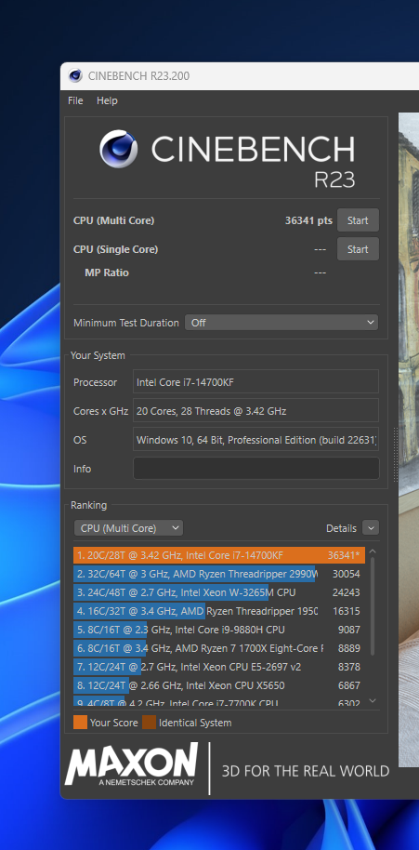The height and width of the screenshot is (850, 419).
Task: Start the CPU Single Core test
Action: click(358, 249)
